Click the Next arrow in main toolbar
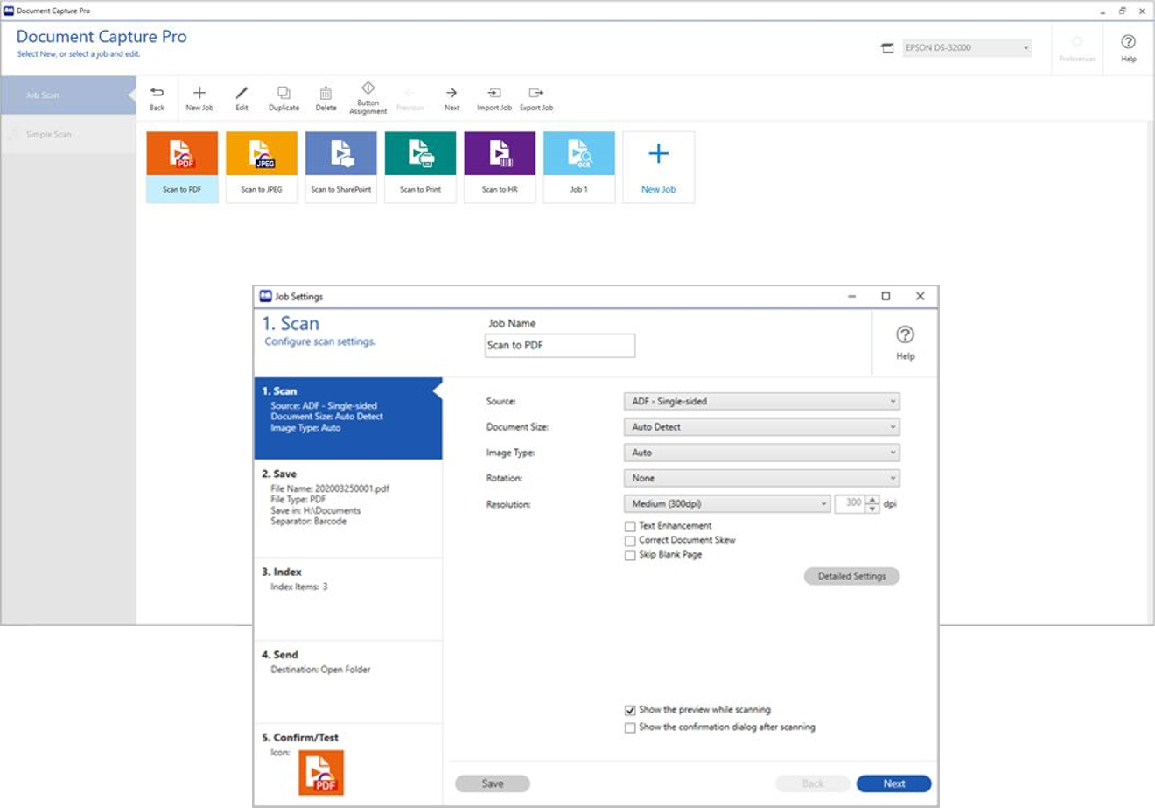Screen dimensions: 1155x808 coord(451,98)
